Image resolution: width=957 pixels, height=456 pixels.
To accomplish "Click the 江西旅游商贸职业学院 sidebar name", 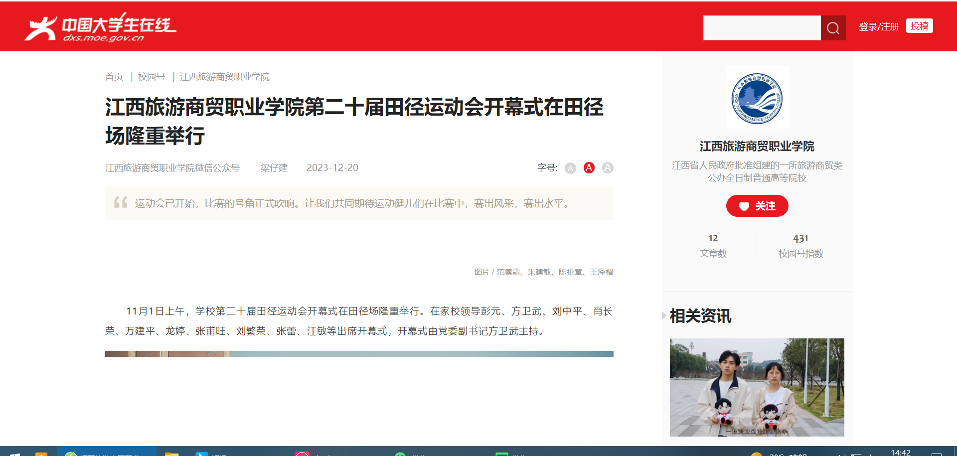I will pyautogui.click(x=757, y=146).
